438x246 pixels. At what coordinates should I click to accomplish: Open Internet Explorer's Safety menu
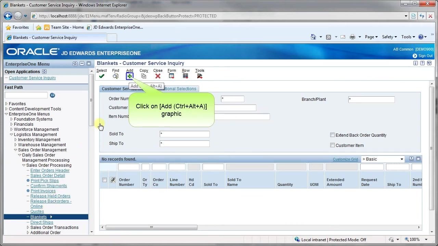click(x=389, y=37)
